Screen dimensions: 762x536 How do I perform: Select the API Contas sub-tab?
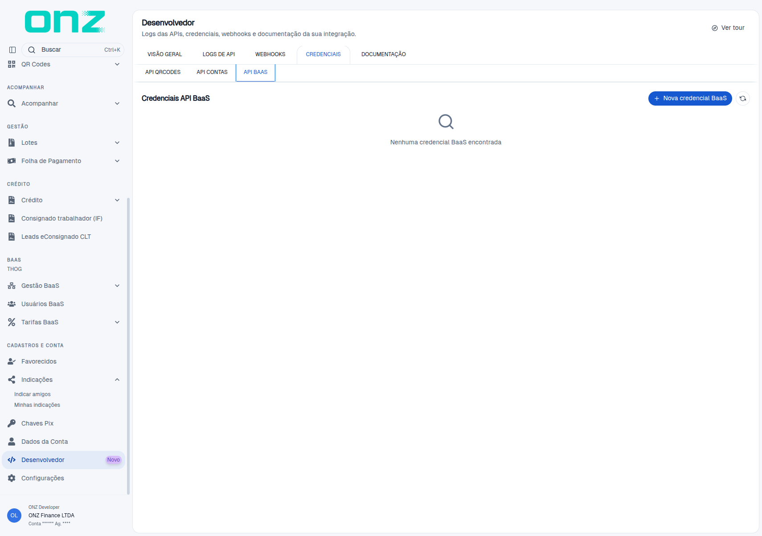212,72
